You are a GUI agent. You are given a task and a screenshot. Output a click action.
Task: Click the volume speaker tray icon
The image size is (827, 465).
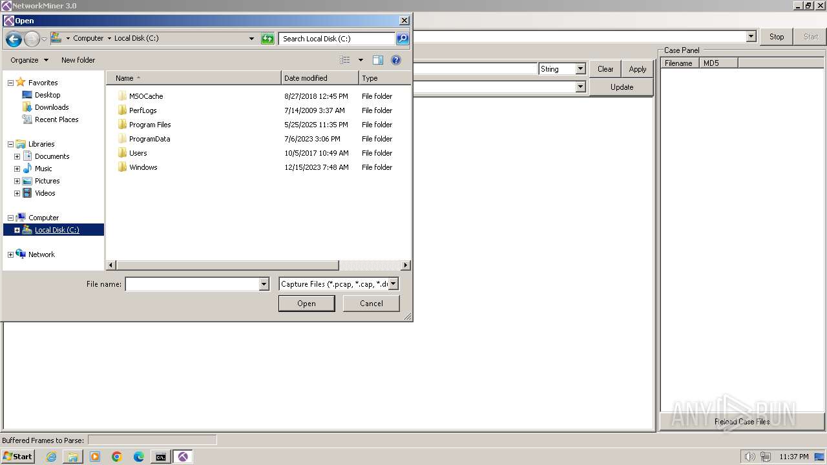coord(749,457)
